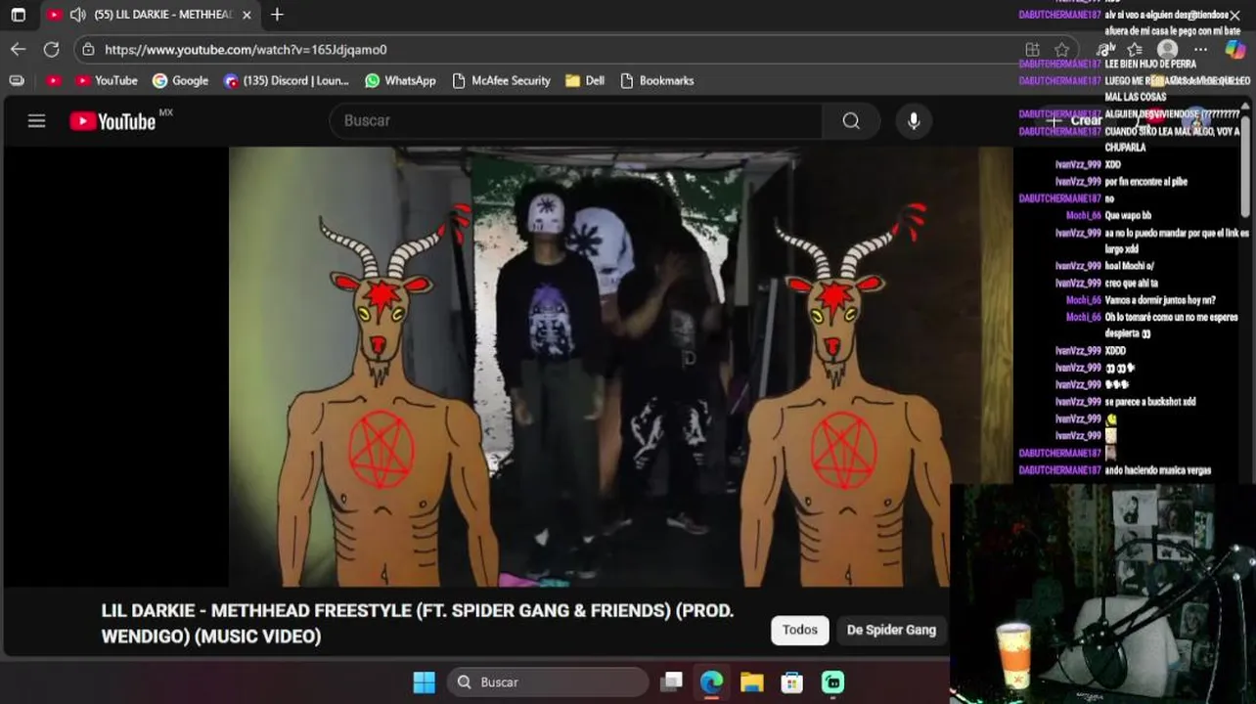Click chat message 'Vamos a dormir juntos hoy nn?'
This screenshot has height=704, width=1256.
[1160, 300]
